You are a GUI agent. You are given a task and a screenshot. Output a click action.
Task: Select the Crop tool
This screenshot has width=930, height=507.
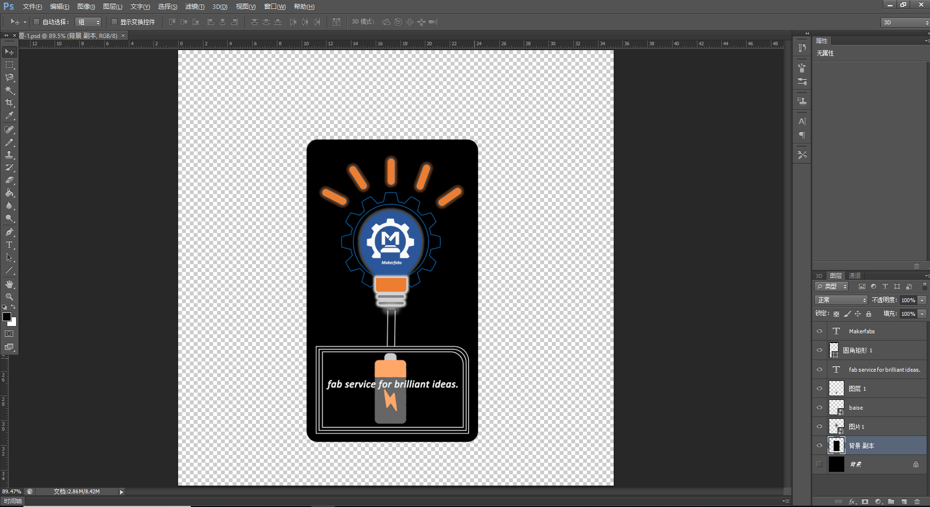(x=9, y=103)
